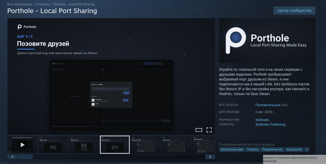Click the Бесплатная игра tag
The image size is (326, 164).
coord(232,149)
